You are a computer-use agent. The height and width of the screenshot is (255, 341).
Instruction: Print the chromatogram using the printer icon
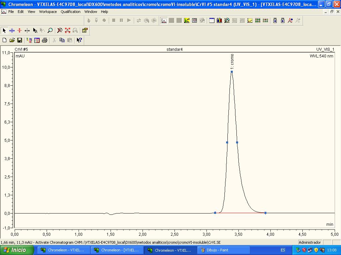(45, 40)
